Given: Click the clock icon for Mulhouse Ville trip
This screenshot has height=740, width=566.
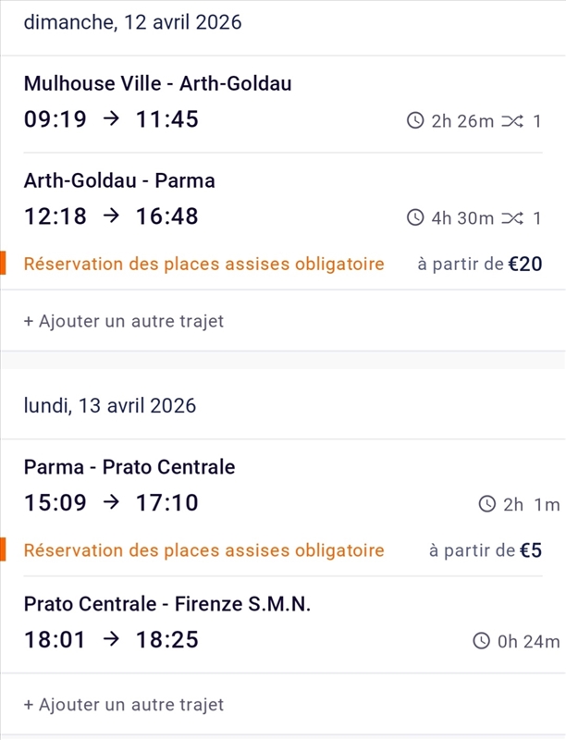Looking at the screenshot, I should coord(415,121).
